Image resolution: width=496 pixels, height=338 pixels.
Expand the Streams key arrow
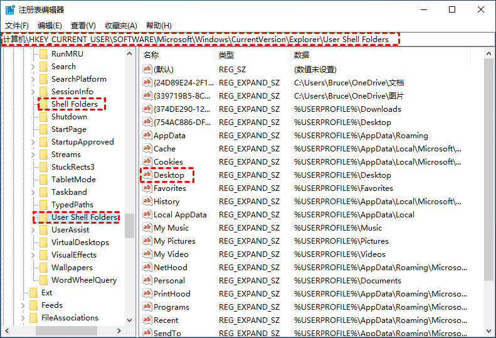(33, 155)
